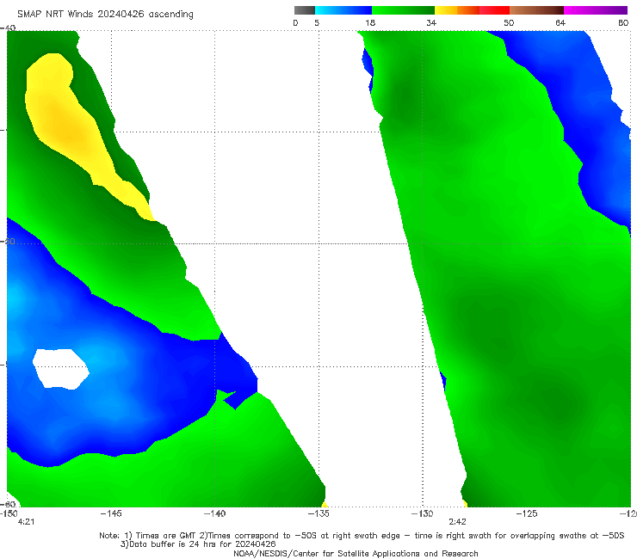Click the swath time label '2:42'
Image resolution: width=637 pixels, height=559 pixels.
[457, 522]
